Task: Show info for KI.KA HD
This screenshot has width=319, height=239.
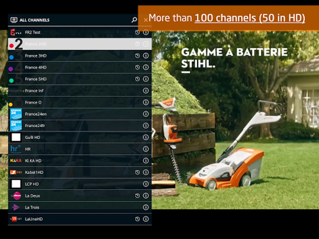Action: click(146, 161)
